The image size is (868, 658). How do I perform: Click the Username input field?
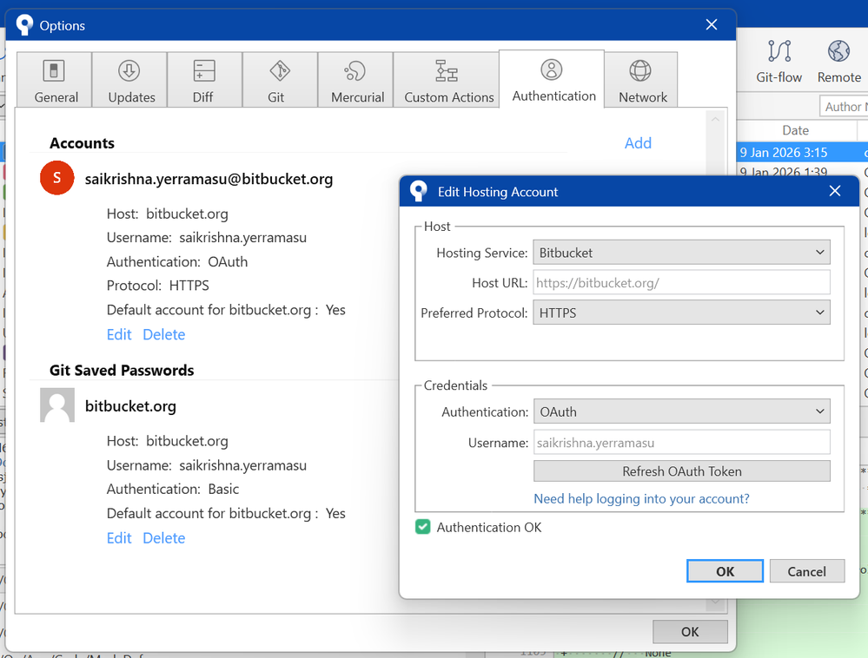pyautogui.click(x=680, y=443)
